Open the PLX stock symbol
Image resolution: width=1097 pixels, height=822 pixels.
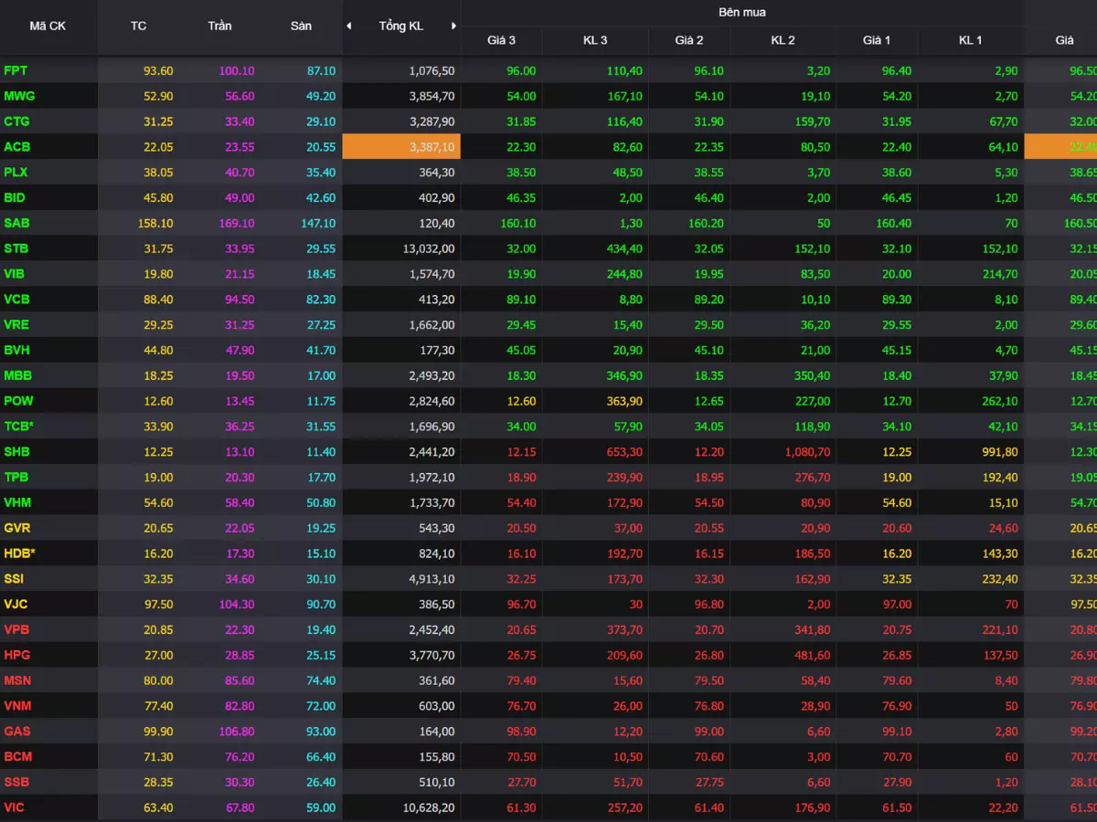pos(16,172)
